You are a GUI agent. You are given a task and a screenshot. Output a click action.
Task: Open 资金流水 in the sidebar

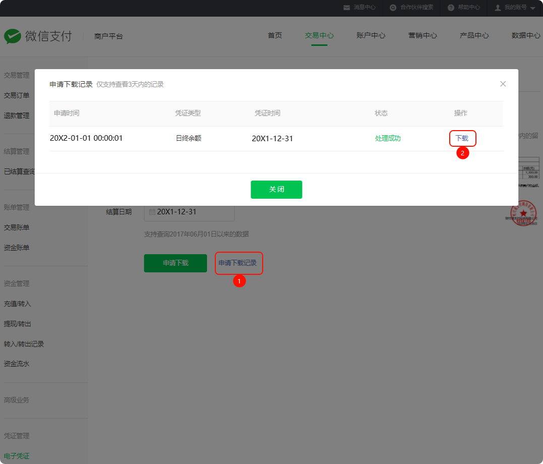click(17, 364)
